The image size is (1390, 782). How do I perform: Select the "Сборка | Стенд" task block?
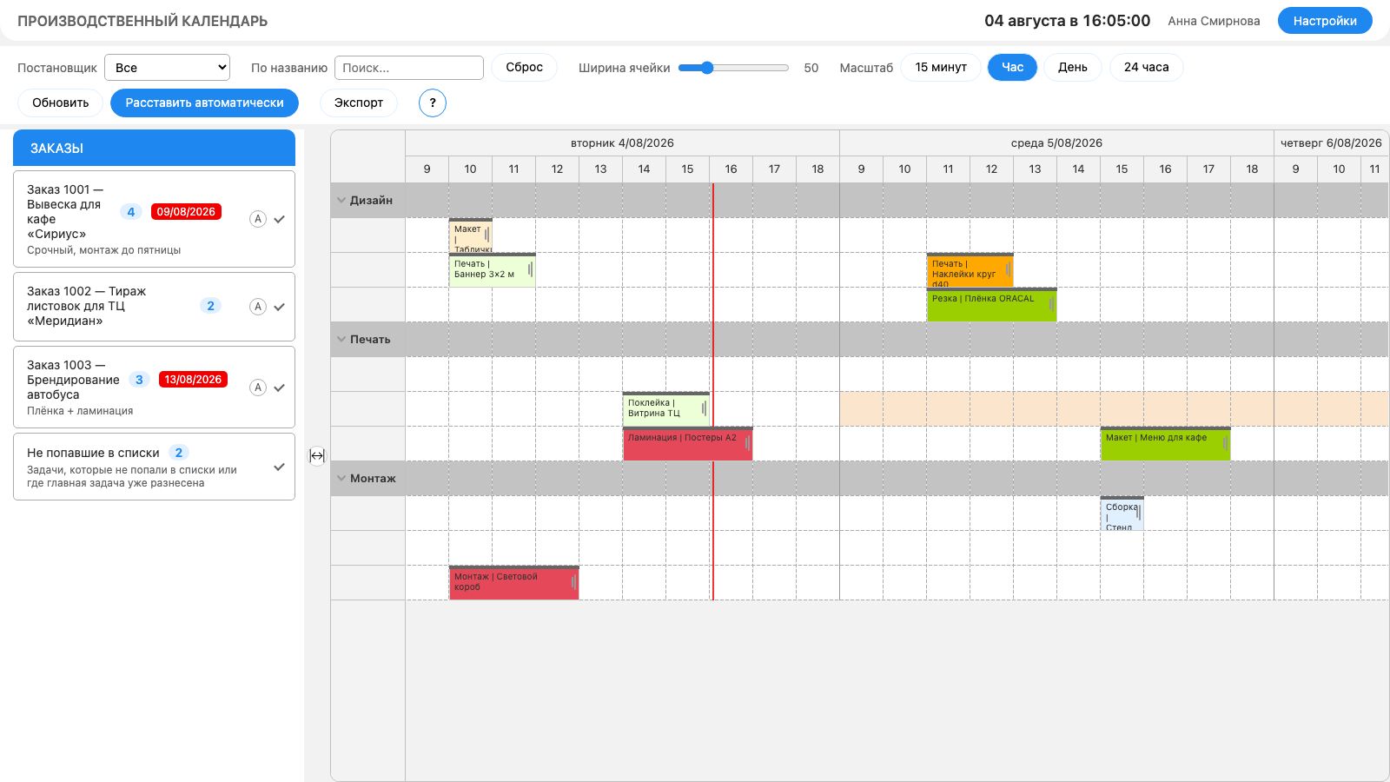pyautogui.click(x=1122, y=514)
